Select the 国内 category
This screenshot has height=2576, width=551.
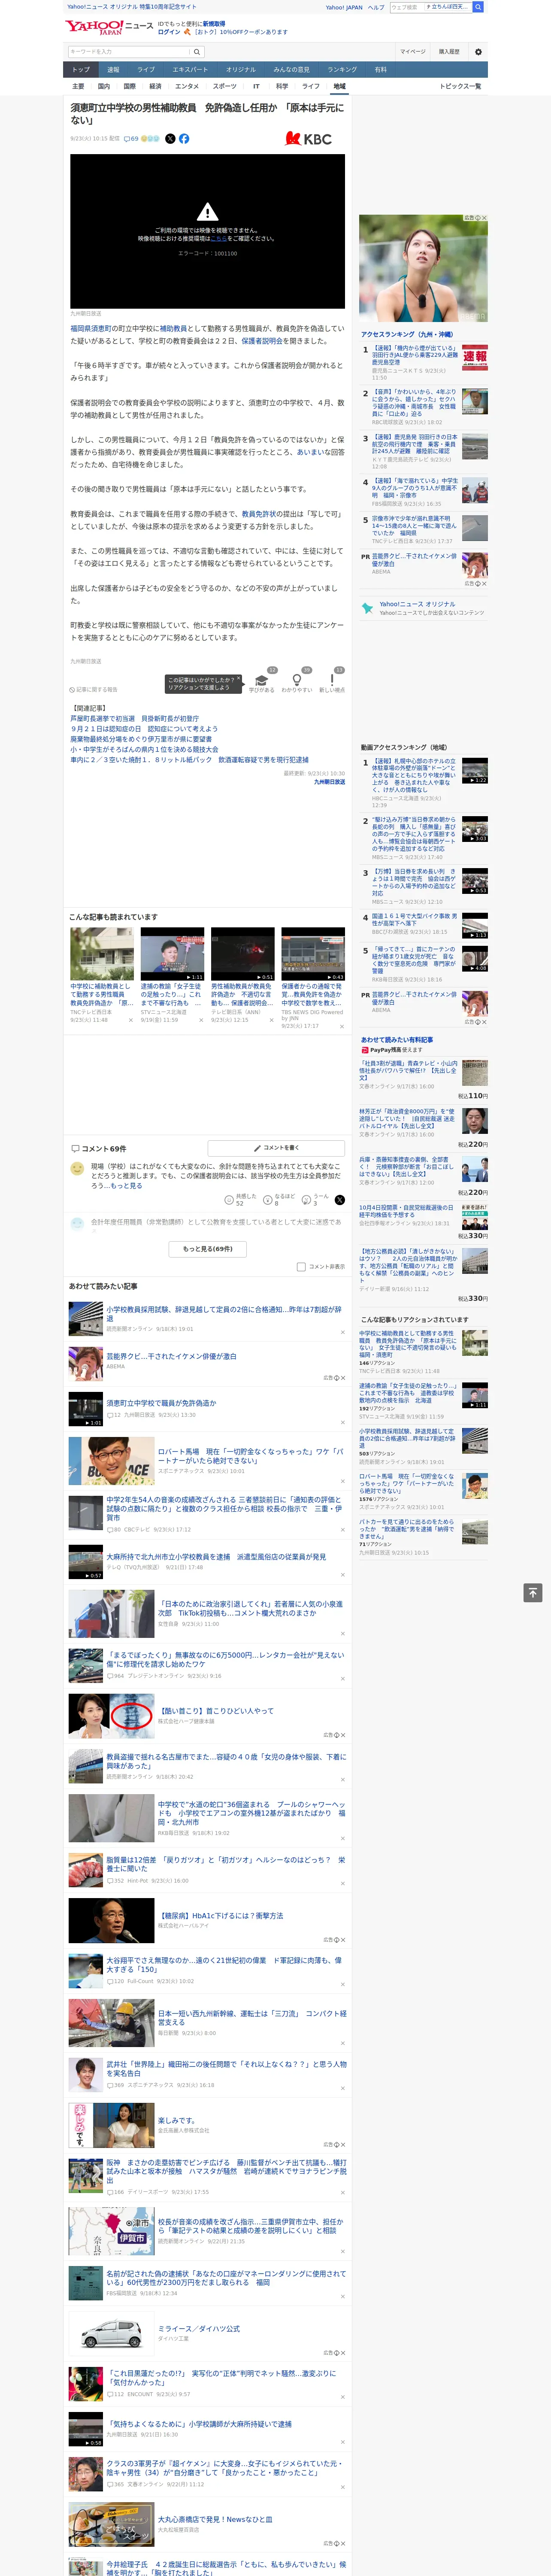tap(104, 86)
